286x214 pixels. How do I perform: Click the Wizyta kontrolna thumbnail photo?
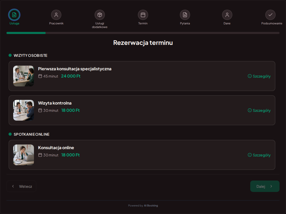point(24,110)
